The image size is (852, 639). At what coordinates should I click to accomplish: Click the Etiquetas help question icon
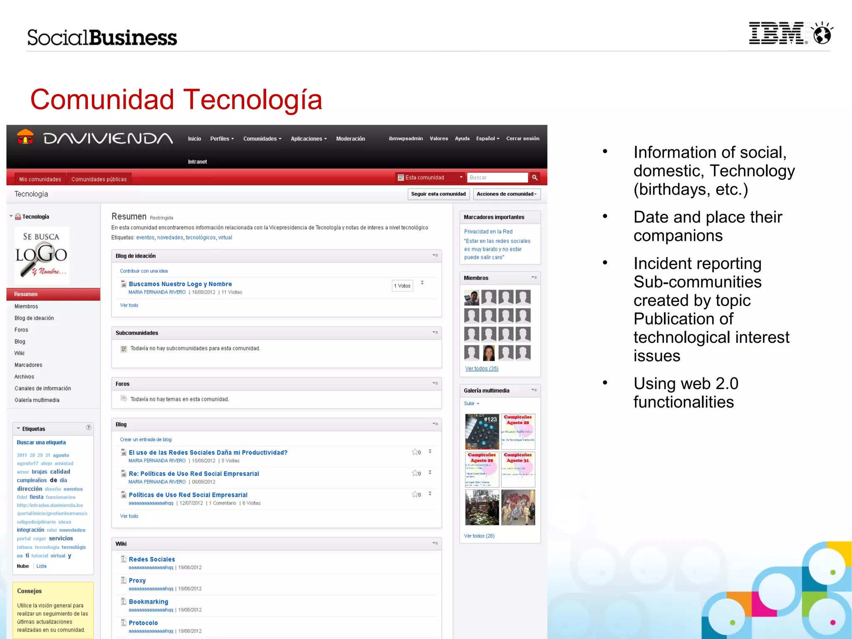89,427
